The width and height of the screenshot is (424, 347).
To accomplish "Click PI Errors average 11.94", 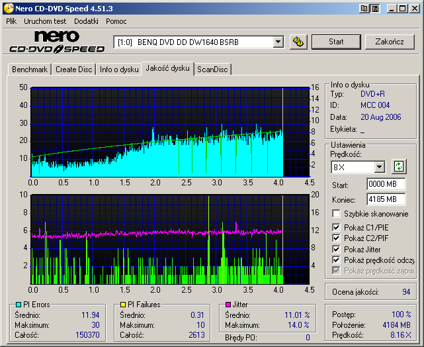I will click(x=91, y=315).
